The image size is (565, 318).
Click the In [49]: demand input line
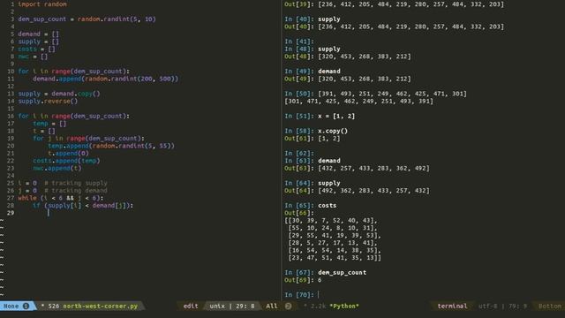pyautogui.click(x=312, y=72)
